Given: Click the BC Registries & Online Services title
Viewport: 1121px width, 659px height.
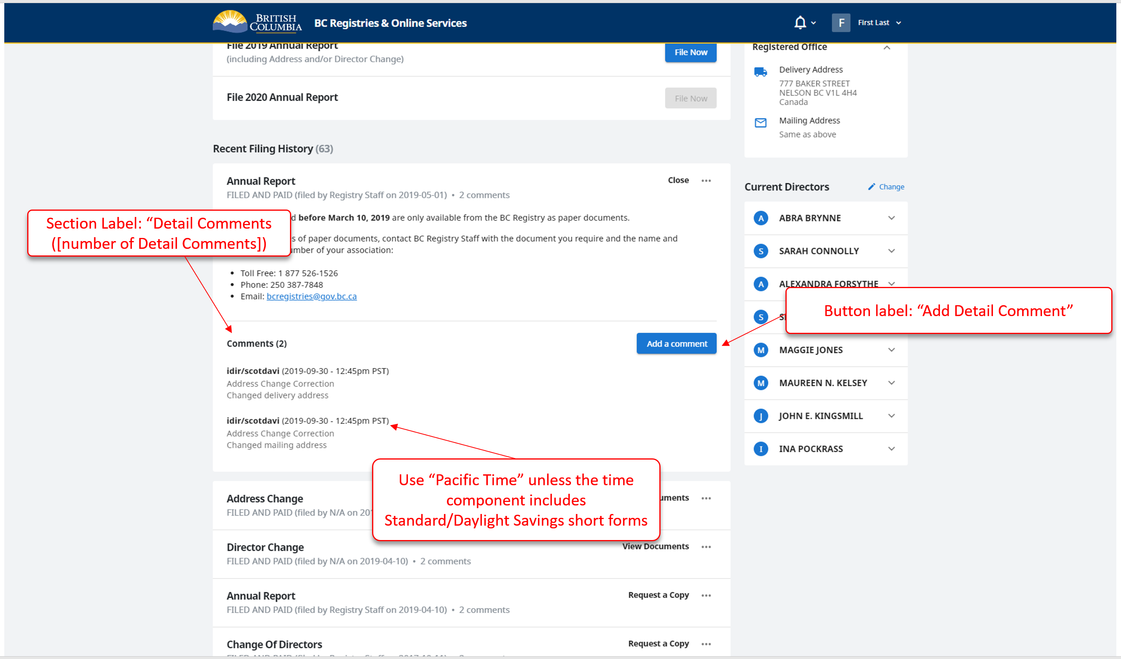Looking at the screenshot, I should [x=390, y=23].
